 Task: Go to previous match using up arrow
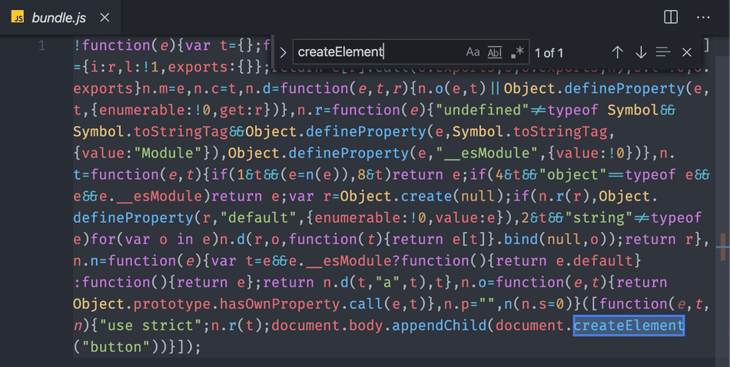617,52
